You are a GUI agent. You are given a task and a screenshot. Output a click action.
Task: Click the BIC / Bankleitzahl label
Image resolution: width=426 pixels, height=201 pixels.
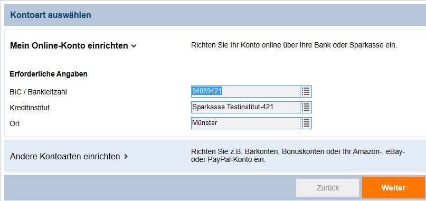(x=39, y=92)
